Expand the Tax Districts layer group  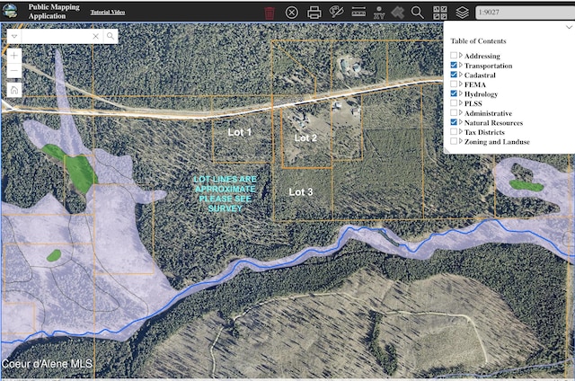point(461,132)
